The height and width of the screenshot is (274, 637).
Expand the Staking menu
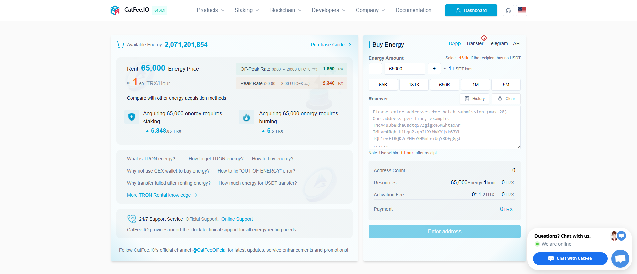[247, 10]
